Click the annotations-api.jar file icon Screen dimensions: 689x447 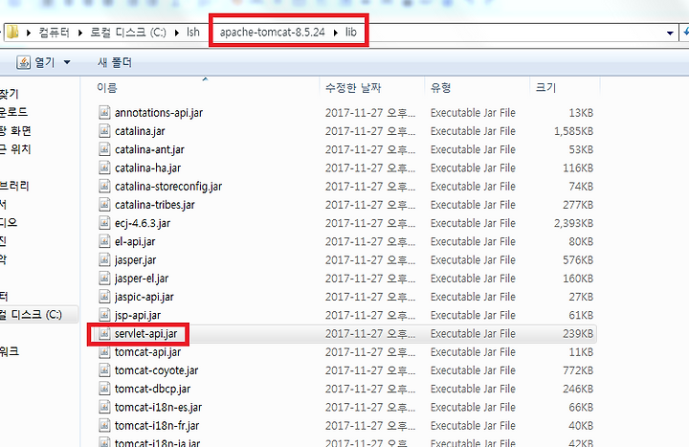click(104, 113)
